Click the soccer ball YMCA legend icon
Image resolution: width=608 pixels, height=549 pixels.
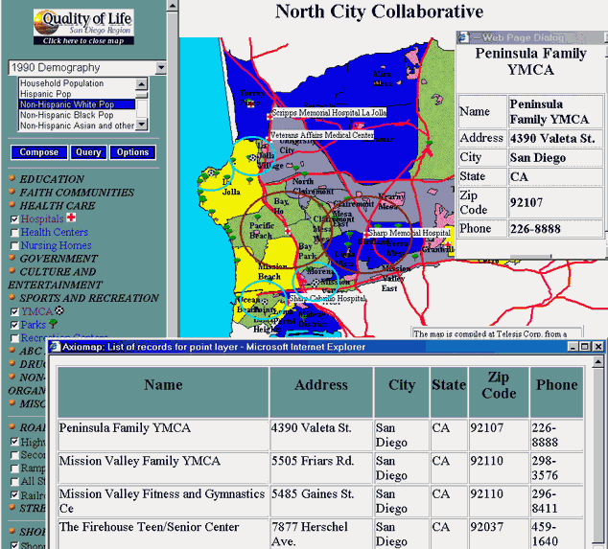pos(59,311)
